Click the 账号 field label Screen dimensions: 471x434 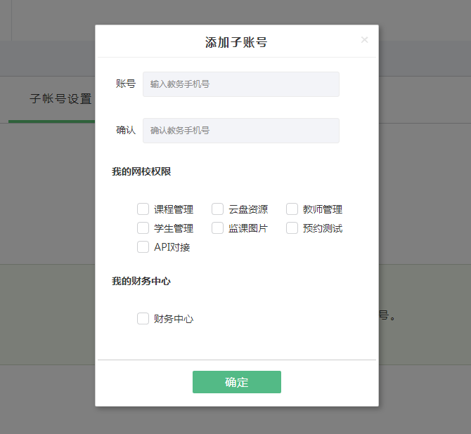126,84
